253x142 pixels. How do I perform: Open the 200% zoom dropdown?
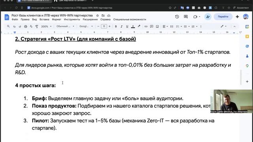46,26
